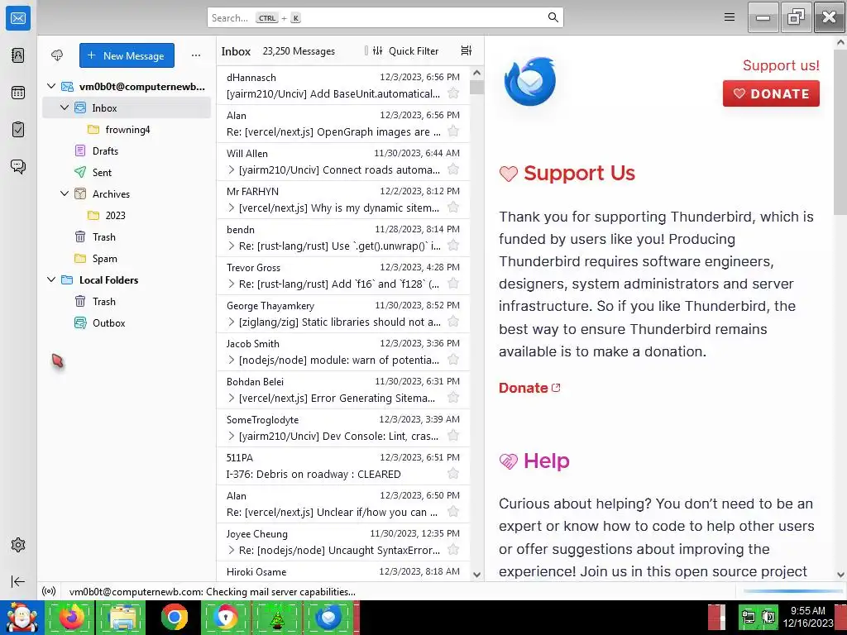
Task: Compose with New Message button
Action: 127,55
